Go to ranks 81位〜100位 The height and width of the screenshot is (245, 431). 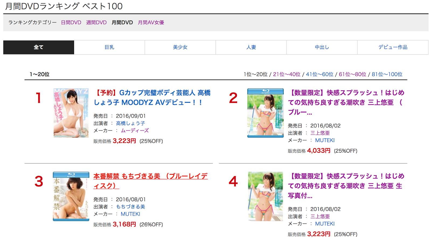[387, 74]
